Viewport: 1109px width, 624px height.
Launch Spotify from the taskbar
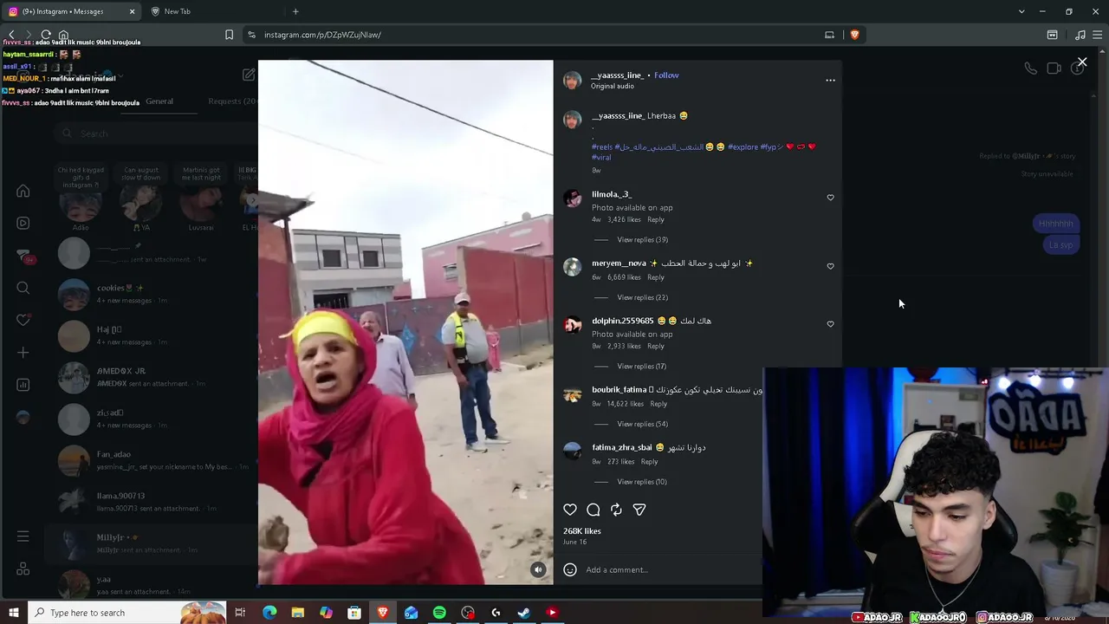(x=439, y=613)
